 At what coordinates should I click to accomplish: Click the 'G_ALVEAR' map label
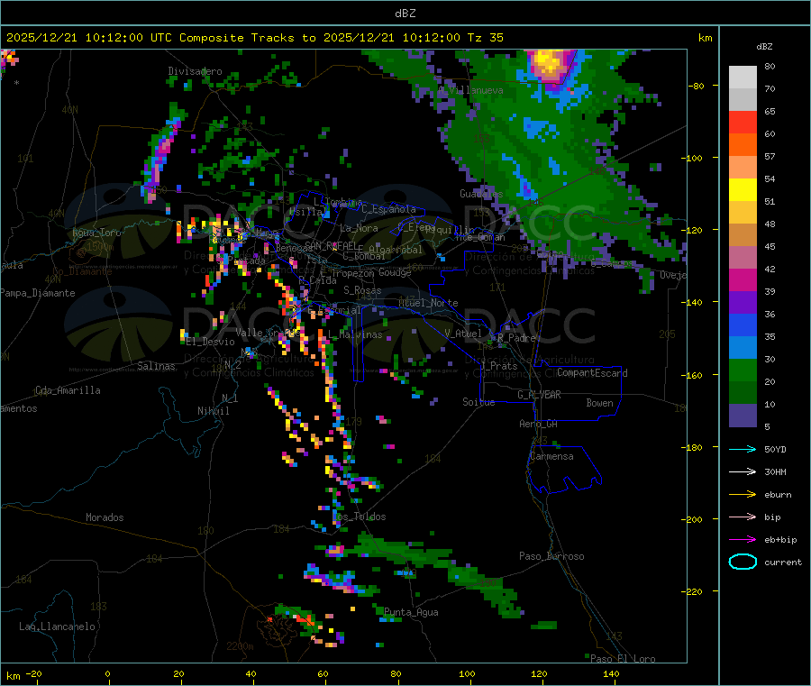[539, 395]
